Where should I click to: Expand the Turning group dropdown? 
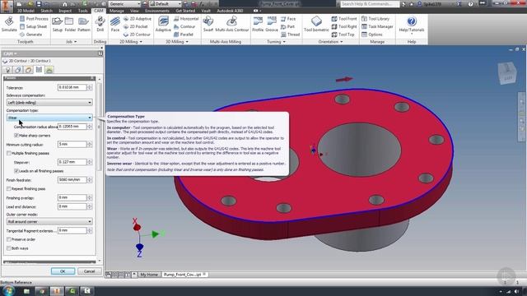click(277, 42)
